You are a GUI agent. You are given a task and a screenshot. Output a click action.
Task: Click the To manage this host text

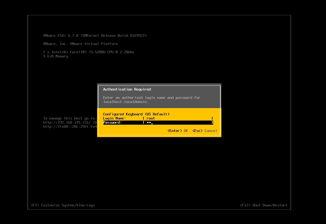click(x=70, y=118)
